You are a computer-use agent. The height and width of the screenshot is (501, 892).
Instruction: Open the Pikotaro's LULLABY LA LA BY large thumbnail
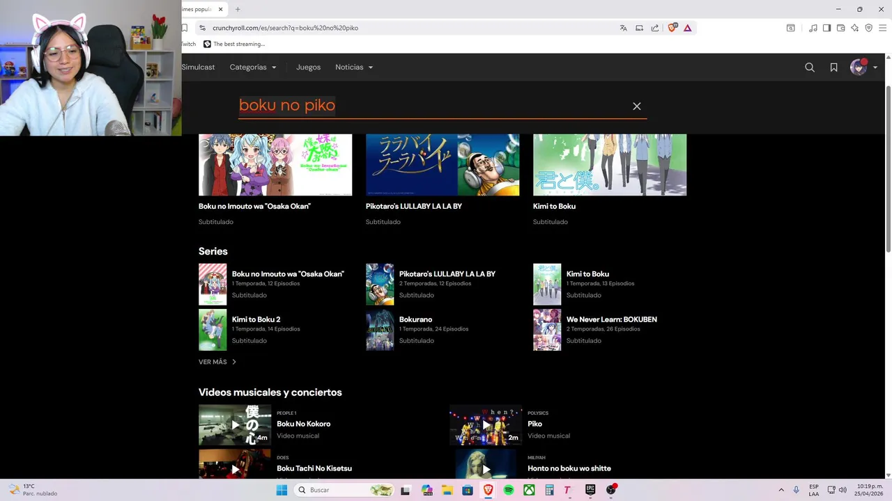(x=443, y=165)
